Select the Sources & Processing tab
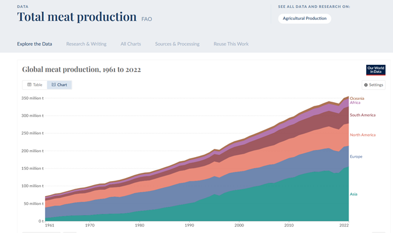 click(177, 44)
